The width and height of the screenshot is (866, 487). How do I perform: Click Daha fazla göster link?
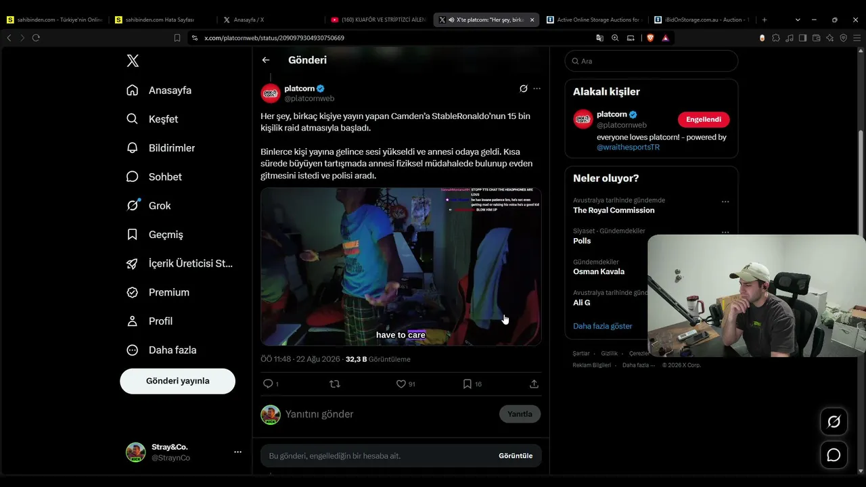pyautogui.click(x=603, y=326)
